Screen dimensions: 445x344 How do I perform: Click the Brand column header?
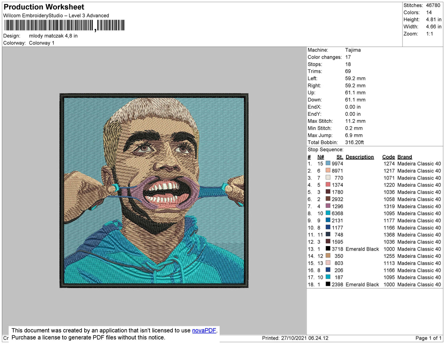tap(405, 157)
